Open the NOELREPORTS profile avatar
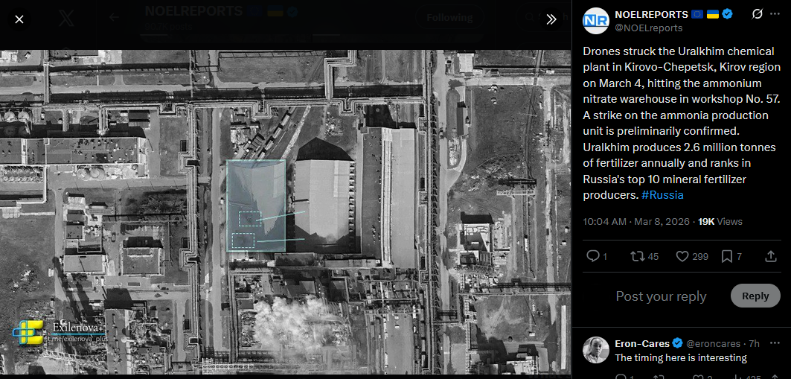This screenshot has height=379, width=791. click(x=596, y=21)
